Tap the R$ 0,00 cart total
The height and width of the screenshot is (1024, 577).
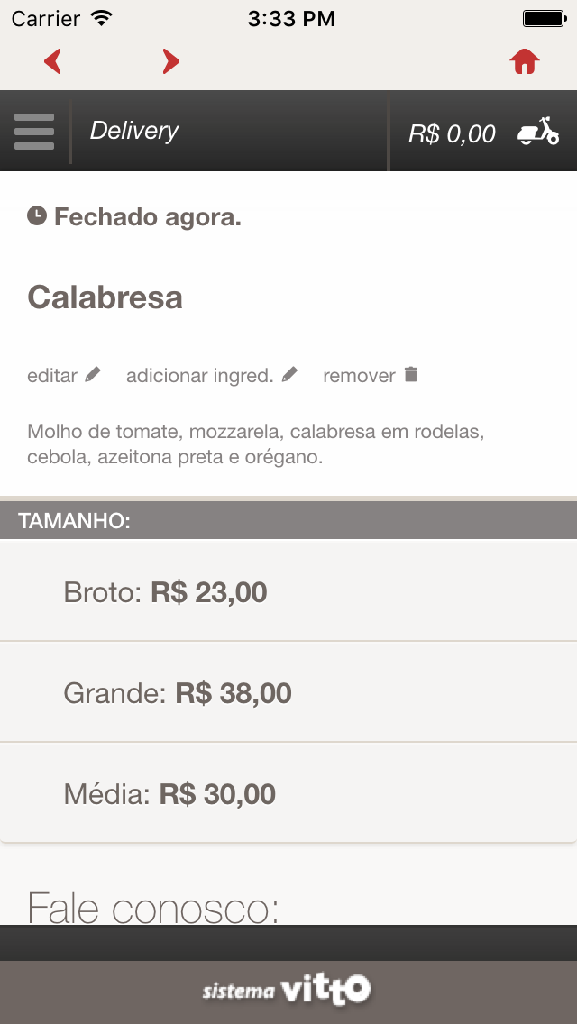click(453, 132)
